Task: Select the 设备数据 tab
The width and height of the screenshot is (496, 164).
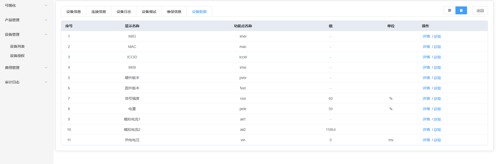Action: (199, 12)
